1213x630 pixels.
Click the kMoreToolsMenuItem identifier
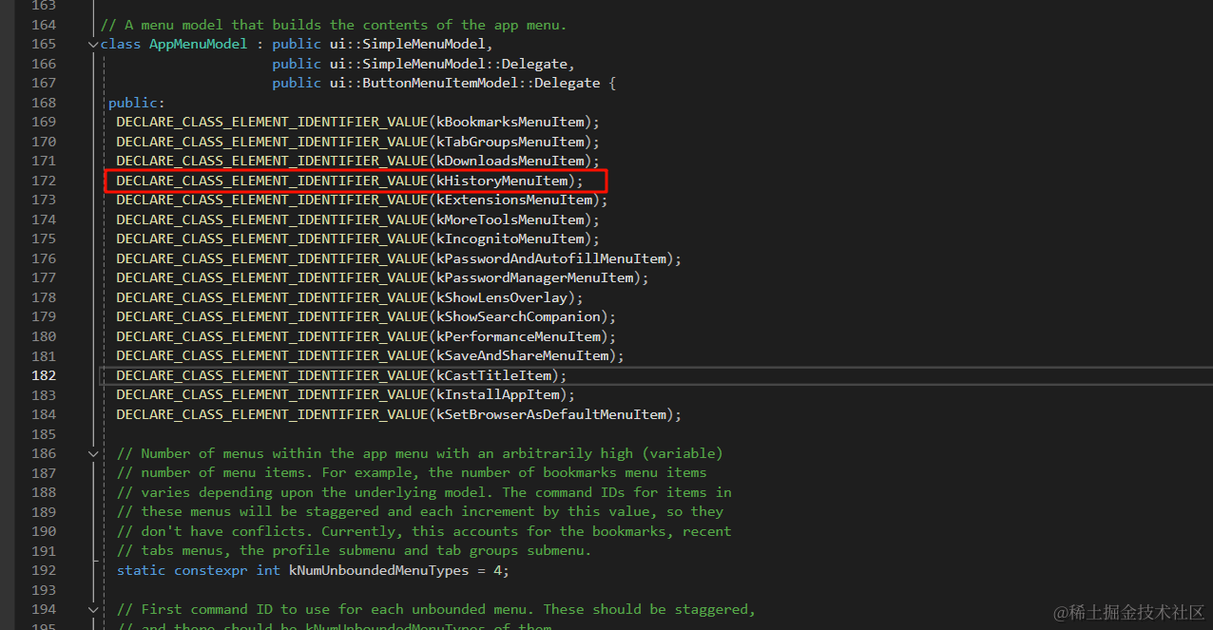click(511, 220)
